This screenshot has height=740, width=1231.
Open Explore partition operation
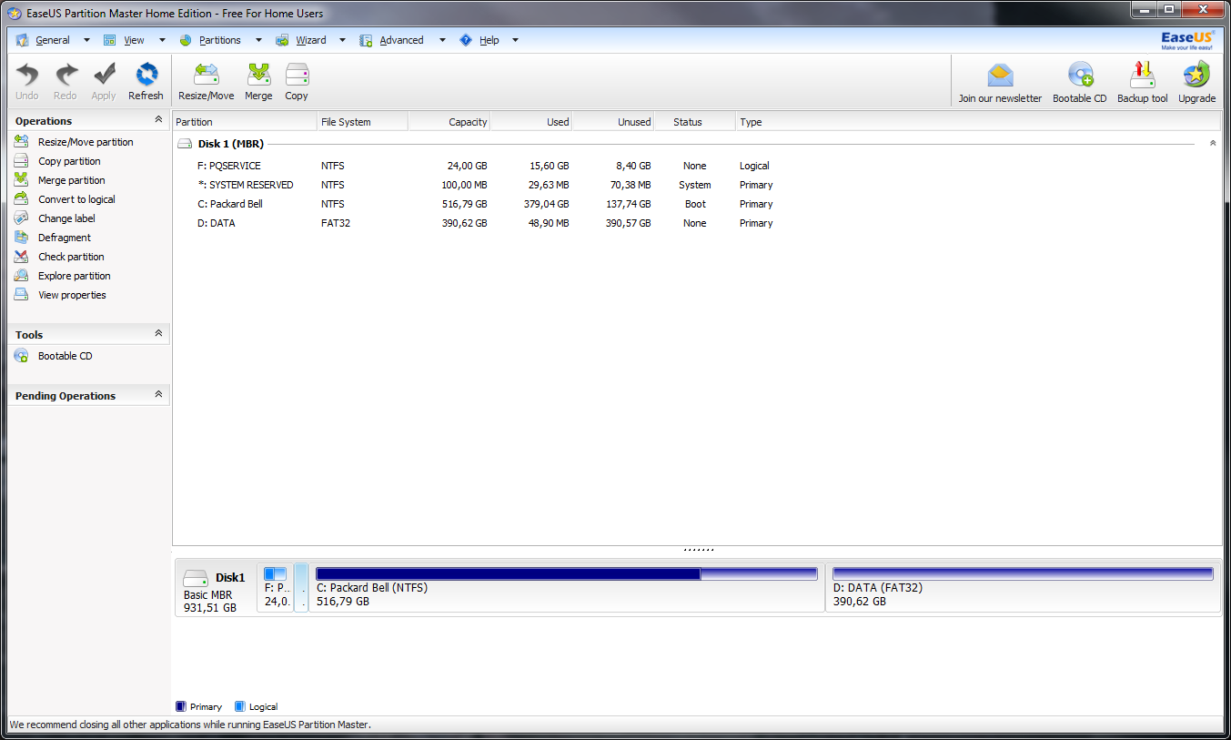coord(74,276)
